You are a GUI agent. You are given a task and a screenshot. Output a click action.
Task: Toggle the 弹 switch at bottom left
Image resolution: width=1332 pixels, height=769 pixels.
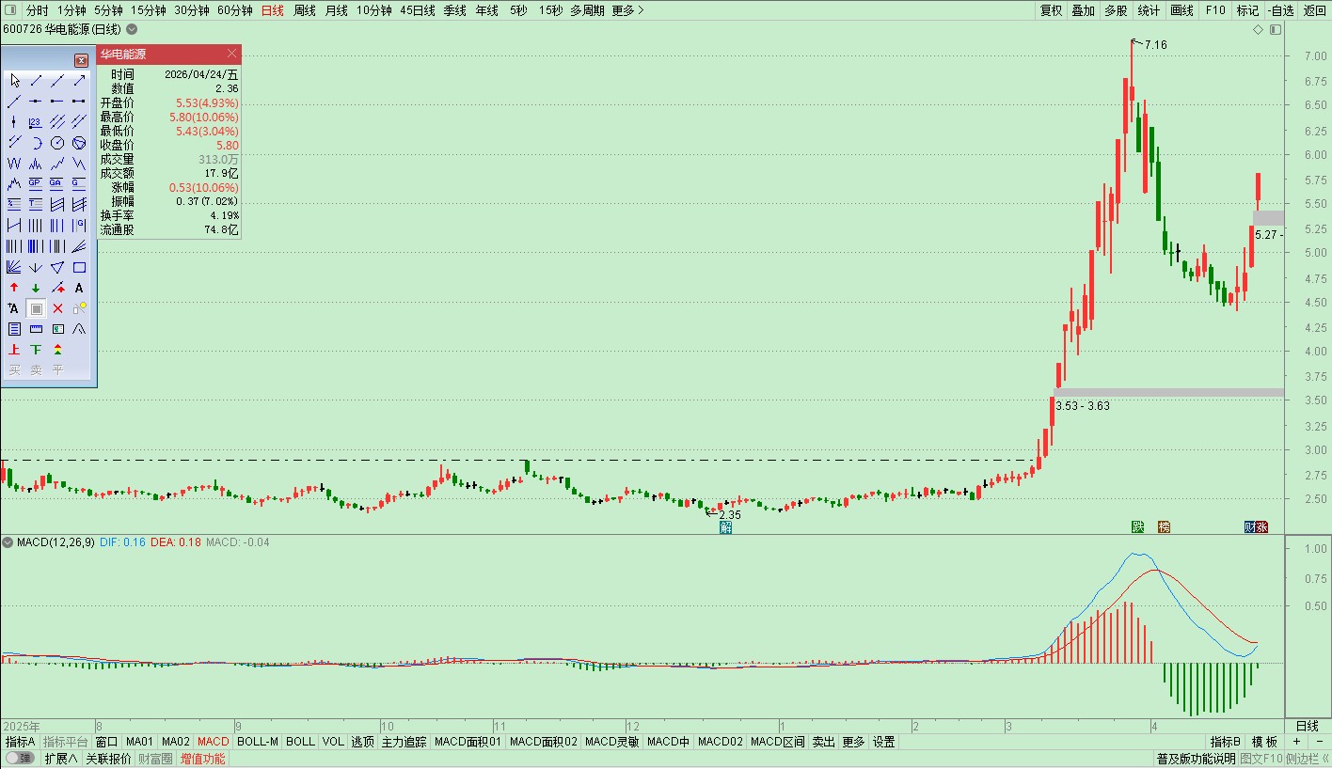tap(20, 759)
